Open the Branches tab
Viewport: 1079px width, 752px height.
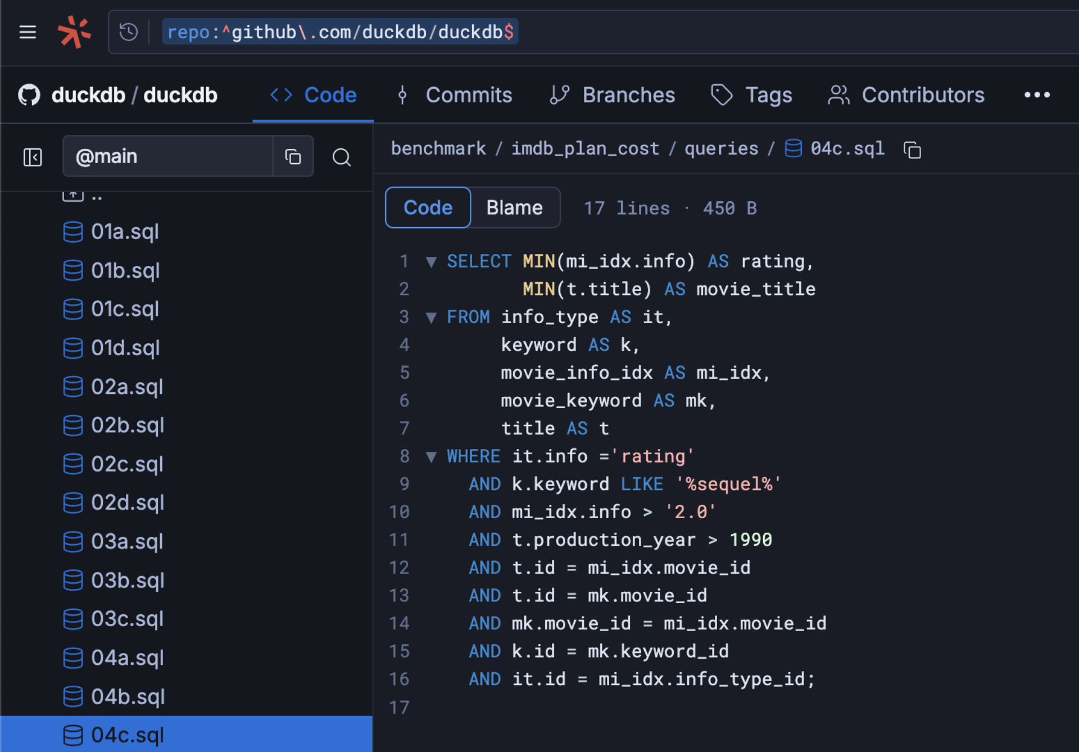click(x=628, y=94)
